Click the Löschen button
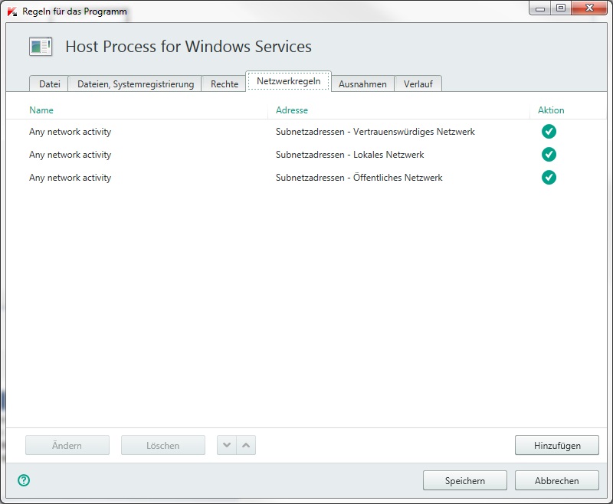Screen dimensions: 613x504 pos(163,445)
